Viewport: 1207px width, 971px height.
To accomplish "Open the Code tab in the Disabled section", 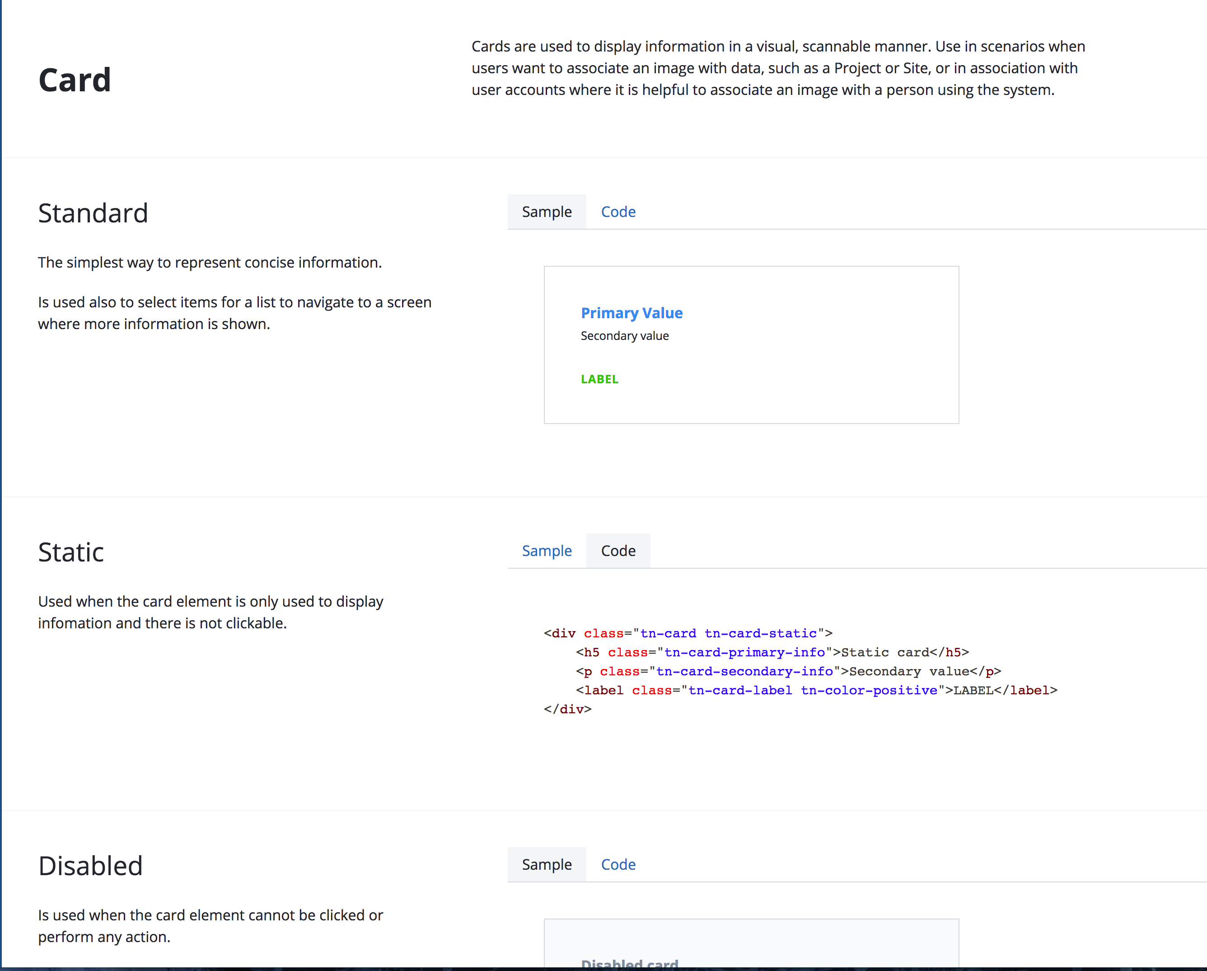I will point(618,865).
